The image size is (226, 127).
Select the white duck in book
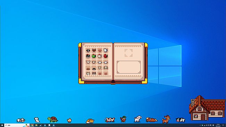pyautogui.click(x=106, y=50)
